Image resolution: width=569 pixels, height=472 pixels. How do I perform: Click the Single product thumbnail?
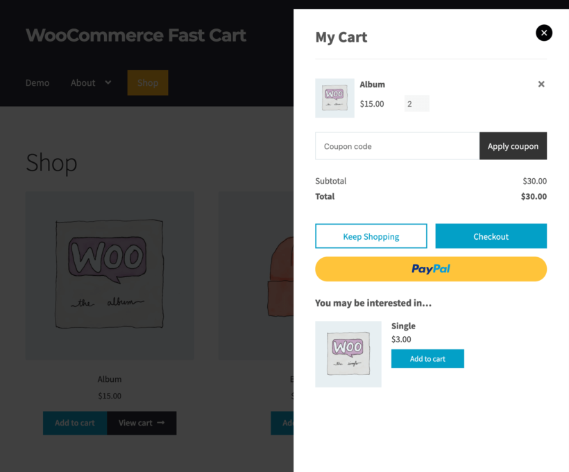point(348,354)
